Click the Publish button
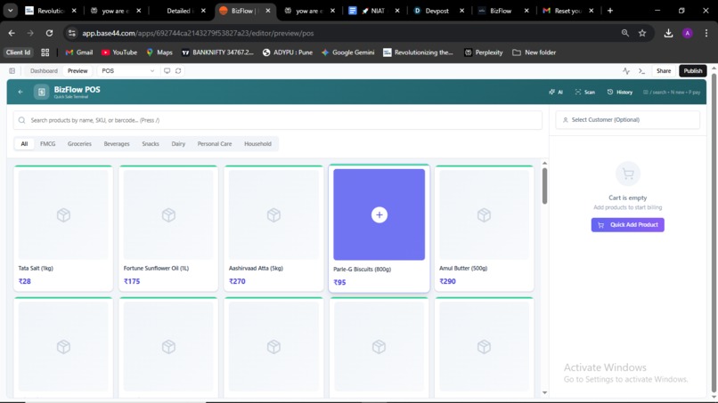Image resolution: width=718 pixels, height=403 pixels. pos(693,71)
